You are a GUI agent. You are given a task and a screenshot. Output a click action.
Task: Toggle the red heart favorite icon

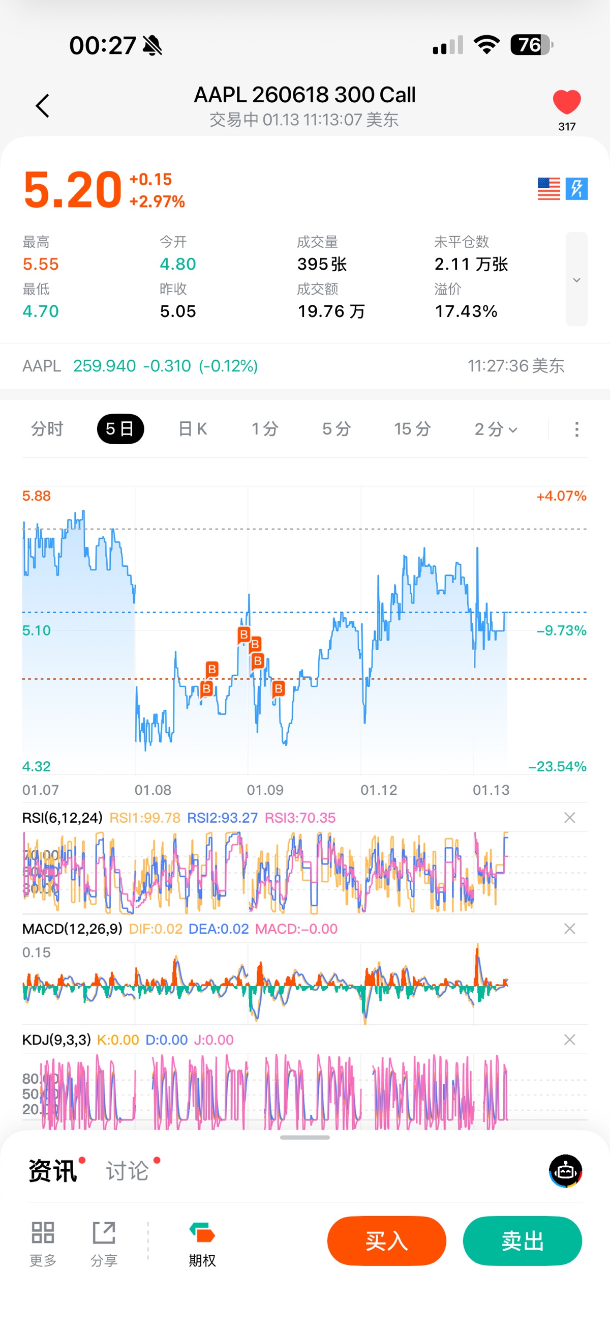click(x=566, y=102)
